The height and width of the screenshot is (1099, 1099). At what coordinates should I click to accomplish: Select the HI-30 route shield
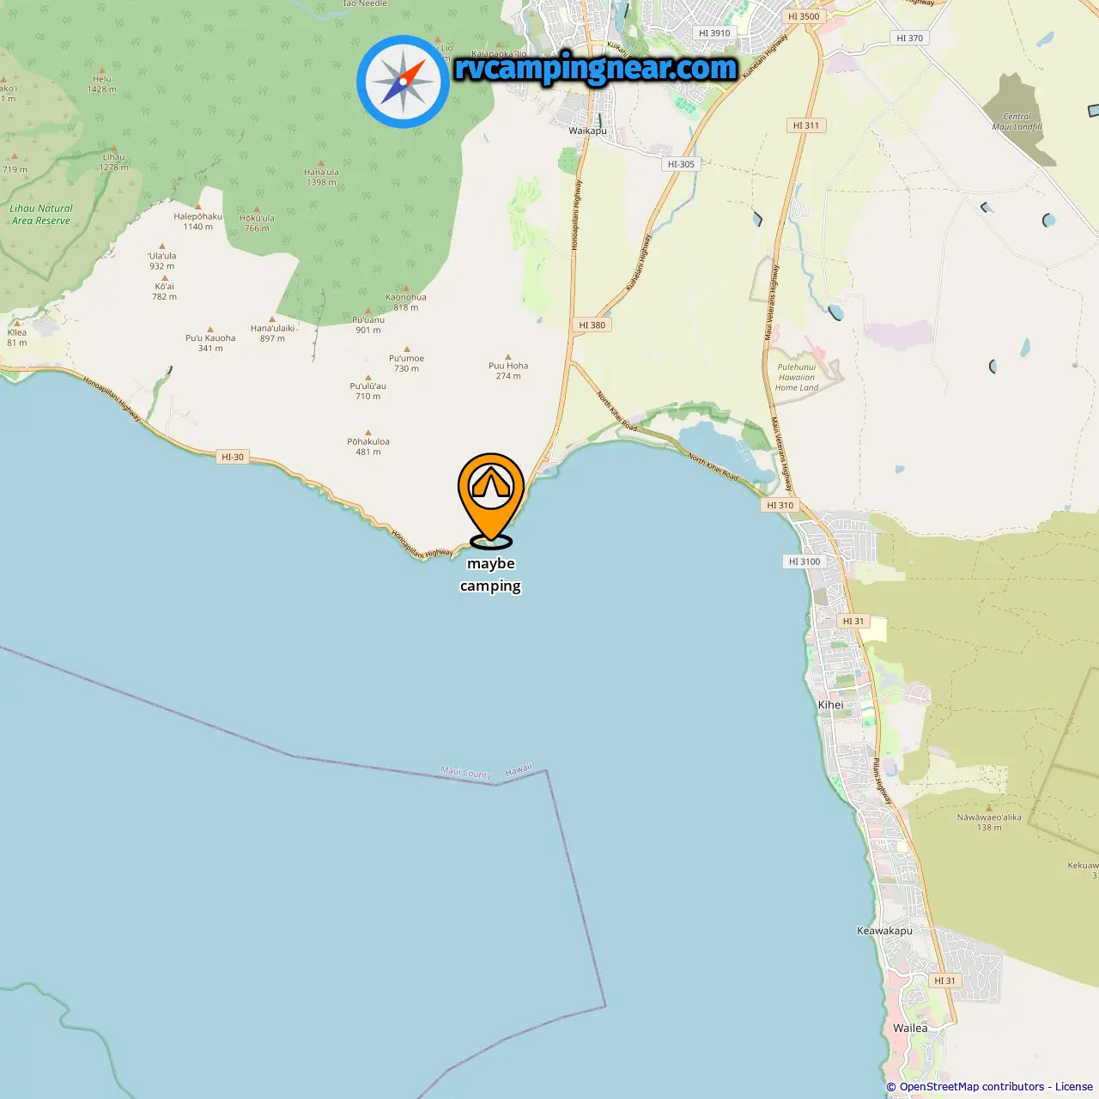[x=233, y=457]
